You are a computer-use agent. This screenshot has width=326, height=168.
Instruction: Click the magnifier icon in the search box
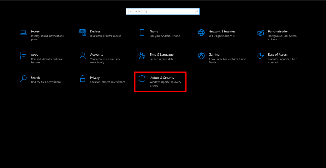coord(196,11)
